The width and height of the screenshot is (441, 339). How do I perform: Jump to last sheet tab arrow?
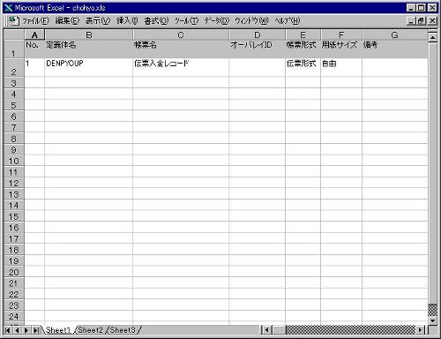pos(36,330)
